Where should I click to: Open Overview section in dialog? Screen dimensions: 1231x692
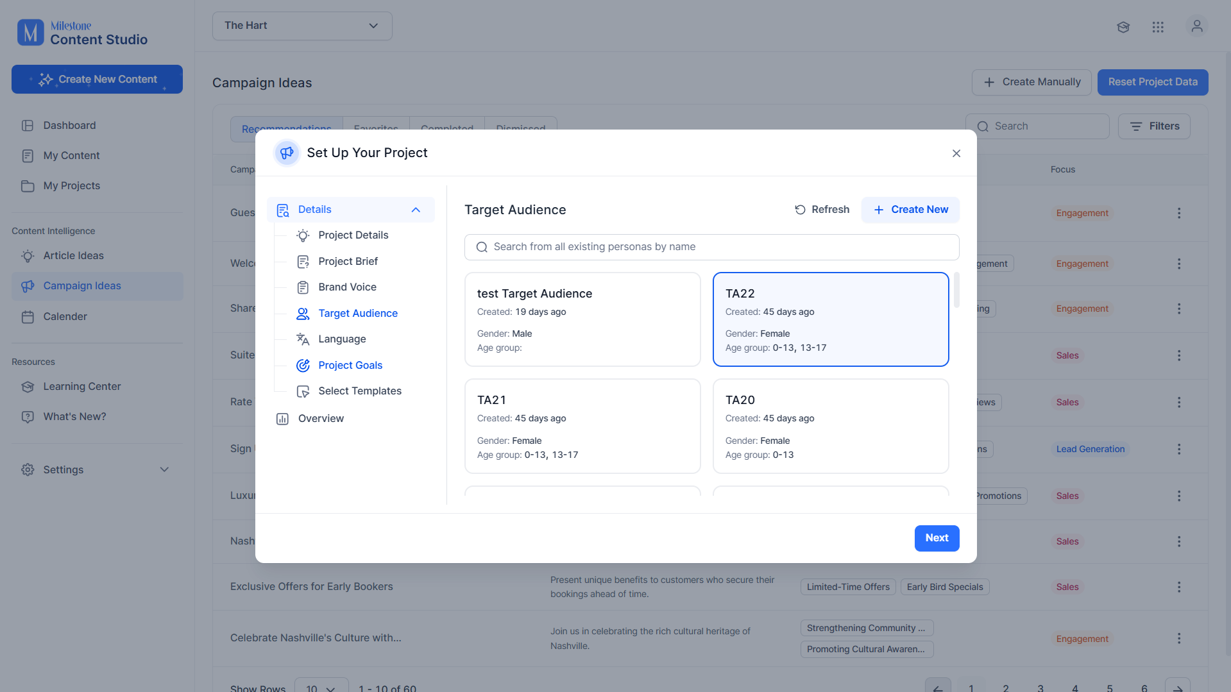tap(321, 419)
